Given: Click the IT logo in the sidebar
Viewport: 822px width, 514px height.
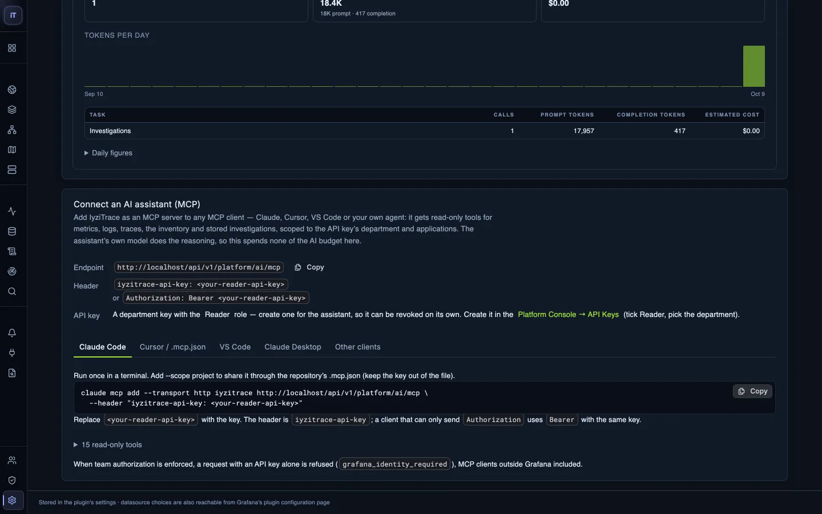Looking at the screenshot, I should click(x=13, y=15).
